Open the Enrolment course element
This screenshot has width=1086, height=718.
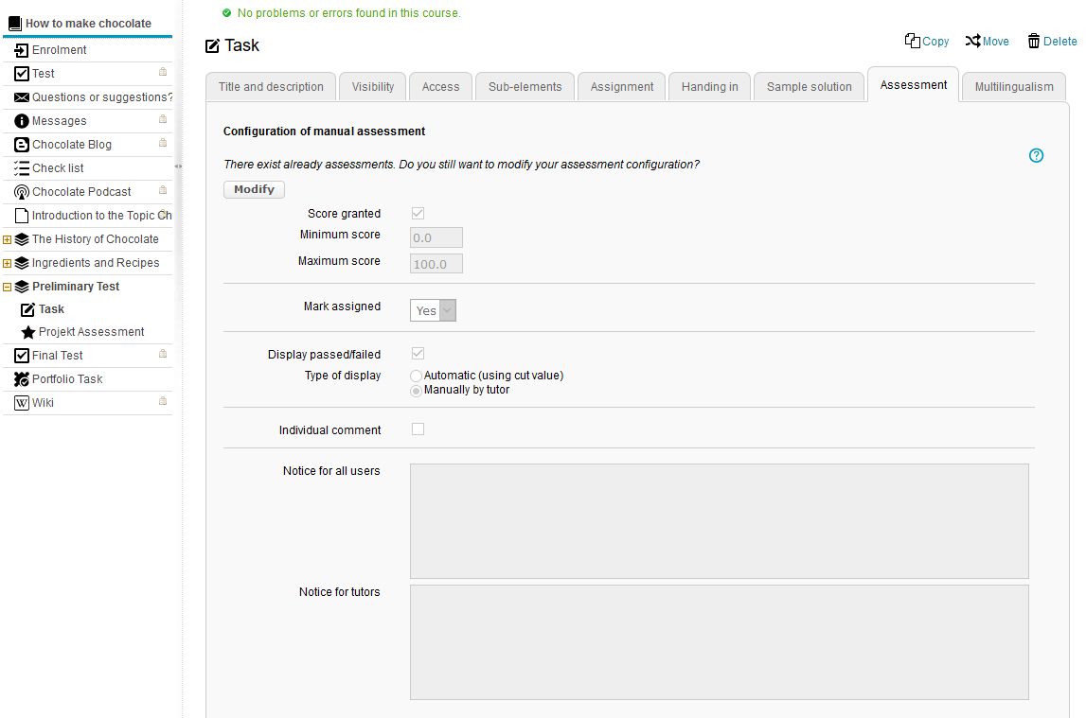coord(59,50)
